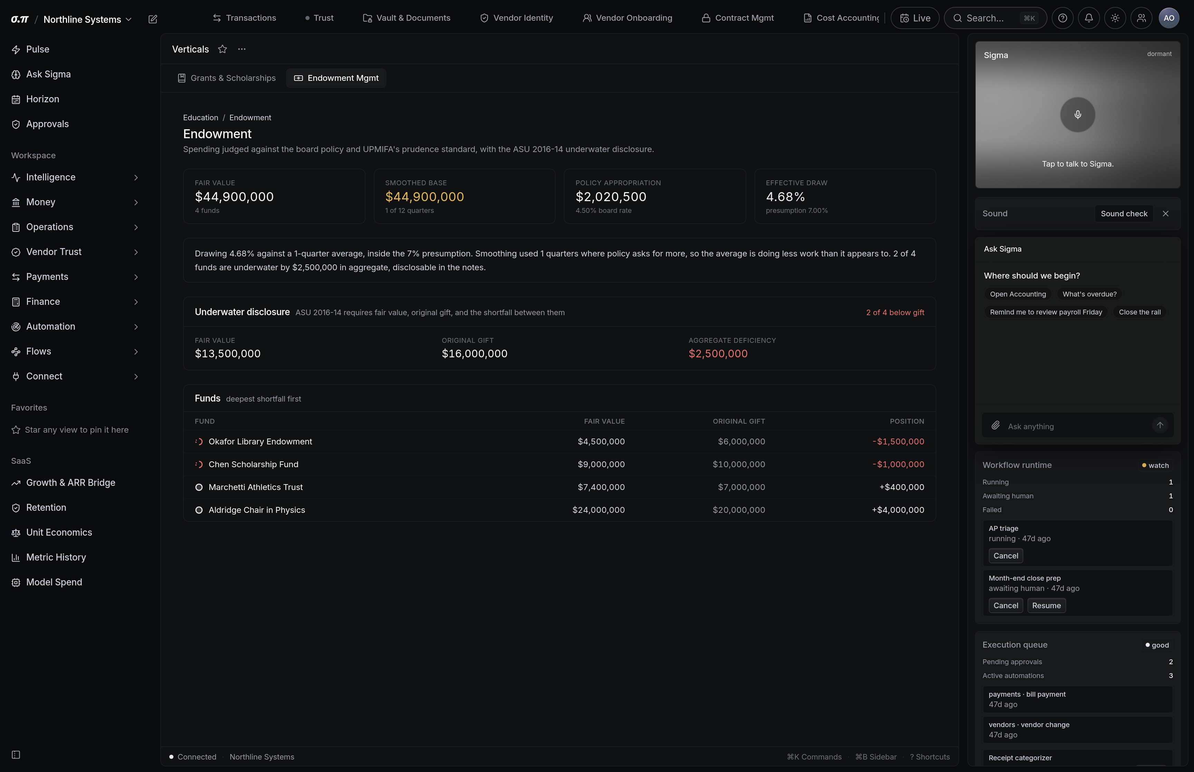The width and height of the screenshot is (1194, 772).
Task: Open Transactions in the top nav
Action: (x=245, y=18)
